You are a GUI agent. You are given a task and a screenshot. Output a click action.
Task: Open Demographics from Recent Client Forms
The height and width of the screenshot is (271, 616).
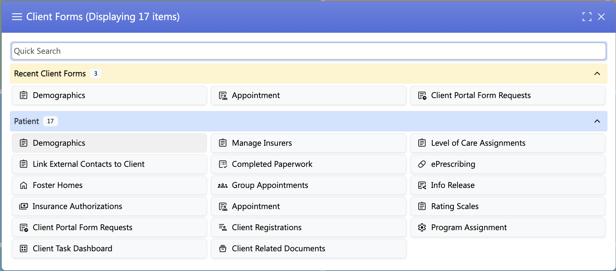point(109,95)
